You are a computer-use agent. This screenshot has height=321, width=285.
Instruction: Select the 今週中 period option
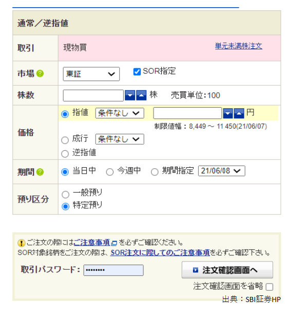tap(110, 172)
